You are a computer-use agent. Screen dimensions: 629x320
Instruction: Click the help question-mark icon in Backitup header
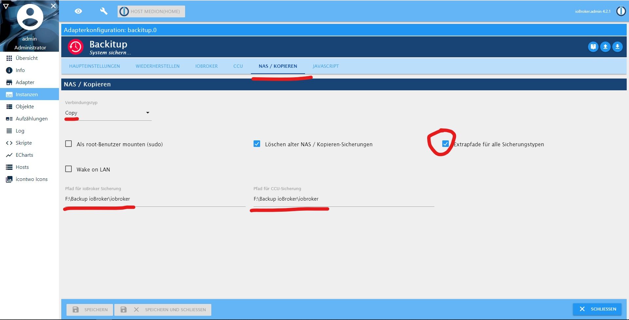(593, 47)
